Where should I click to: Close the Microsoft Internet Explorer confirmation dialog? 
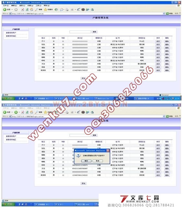tap(108, 151)
